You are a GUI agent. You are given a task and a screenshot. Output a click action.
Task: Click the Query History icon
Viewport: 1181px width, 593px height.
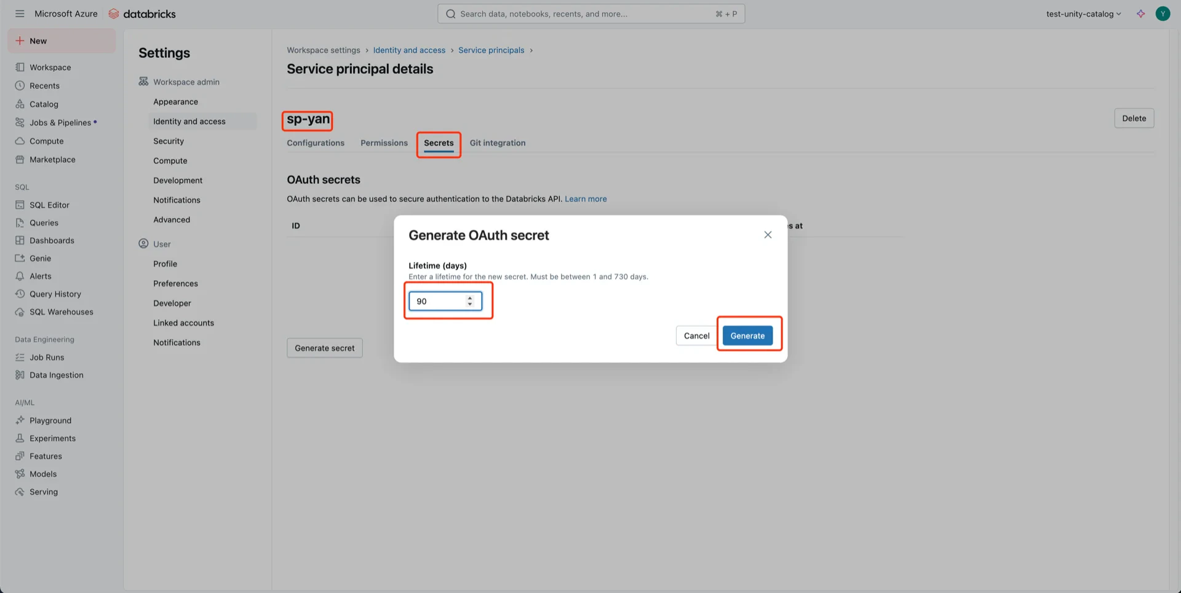[20, 294]
